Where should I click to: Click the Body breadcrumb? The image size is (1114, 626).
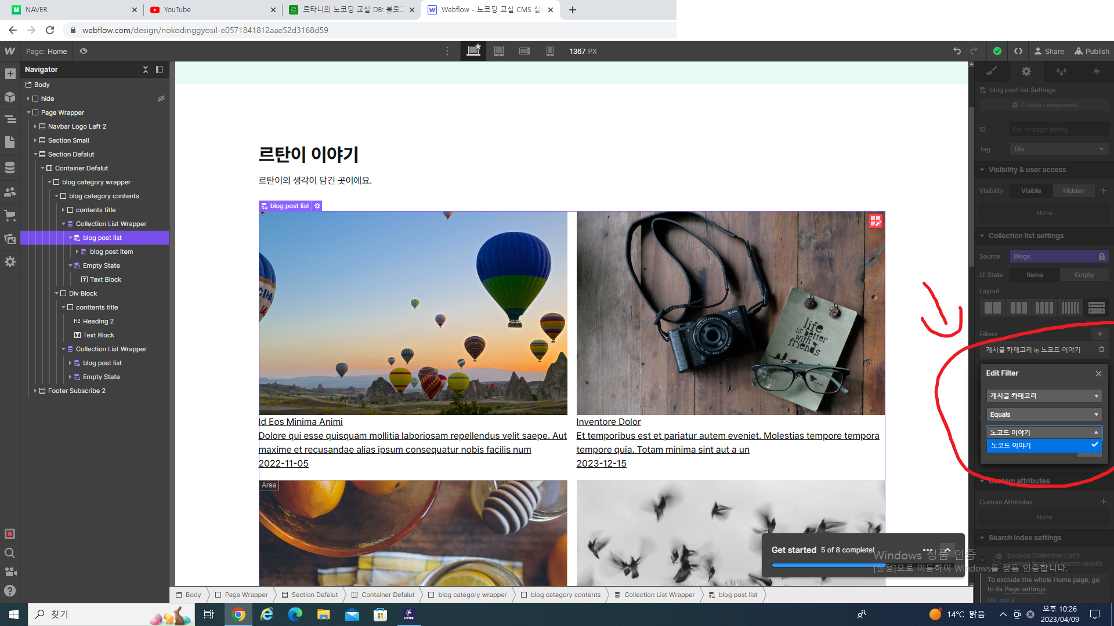tap(189, 595)
